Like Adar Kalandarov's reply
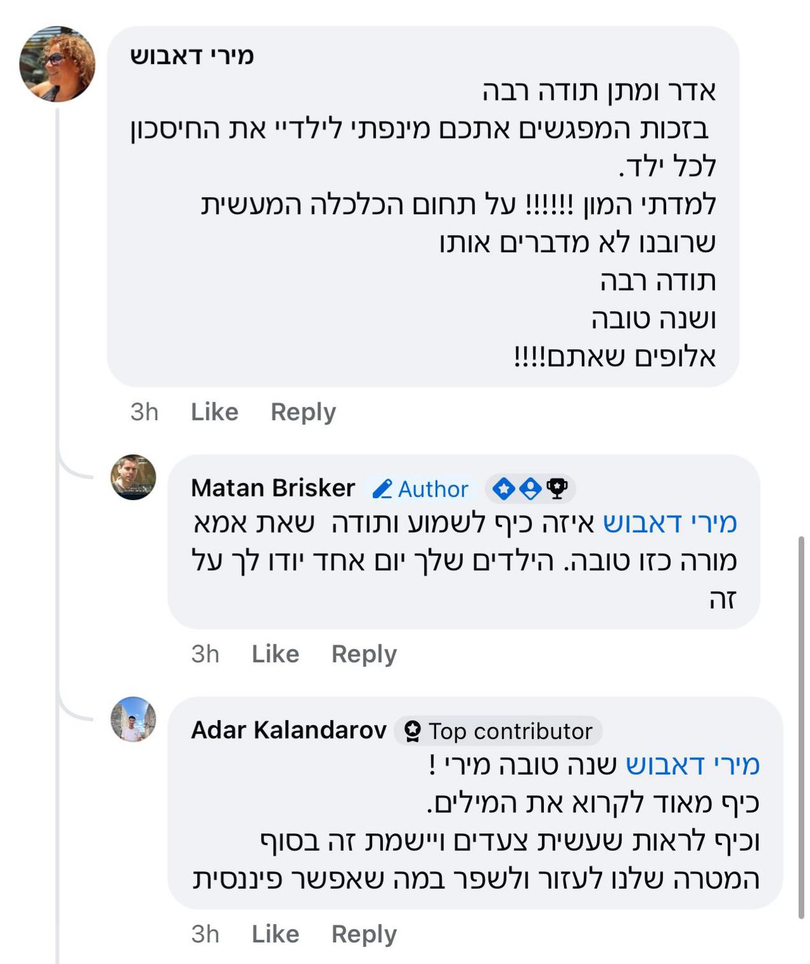Image resolution: width=810 pixels, height=964 pixels. click(x=275, y=934)
